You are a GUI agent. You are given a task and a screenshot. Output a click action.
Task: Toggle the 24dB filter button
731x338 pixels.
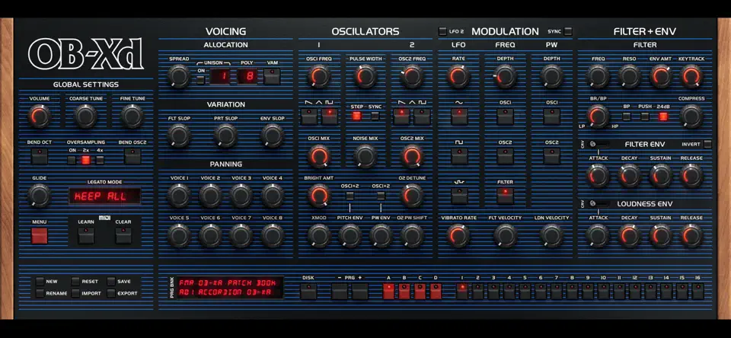tap(663, 116)
